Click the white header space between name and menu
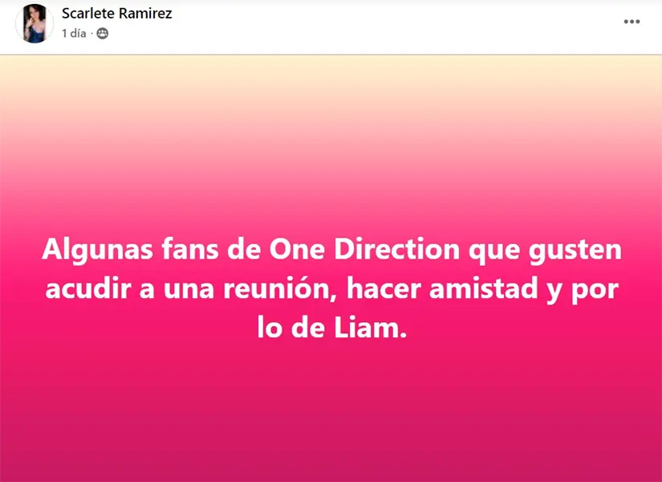The height and width of the screenshot is (482, 662). (x=397, y=23)
